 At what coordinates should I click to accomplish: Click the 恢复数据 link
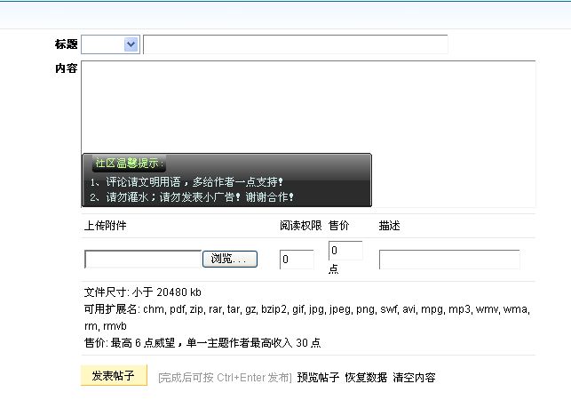tap(366, 378)
